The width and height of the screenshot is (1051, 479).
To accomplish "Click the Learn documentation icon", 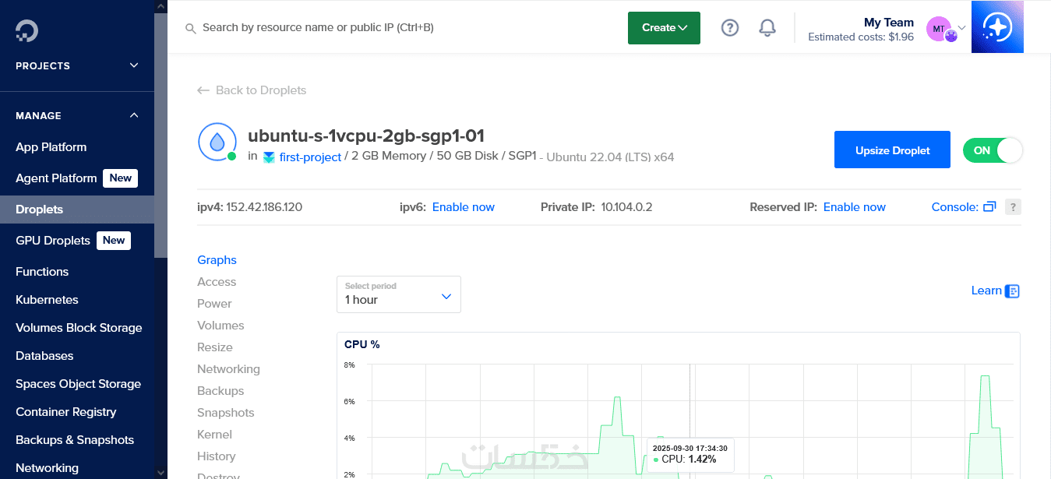I will [1012, 291].
